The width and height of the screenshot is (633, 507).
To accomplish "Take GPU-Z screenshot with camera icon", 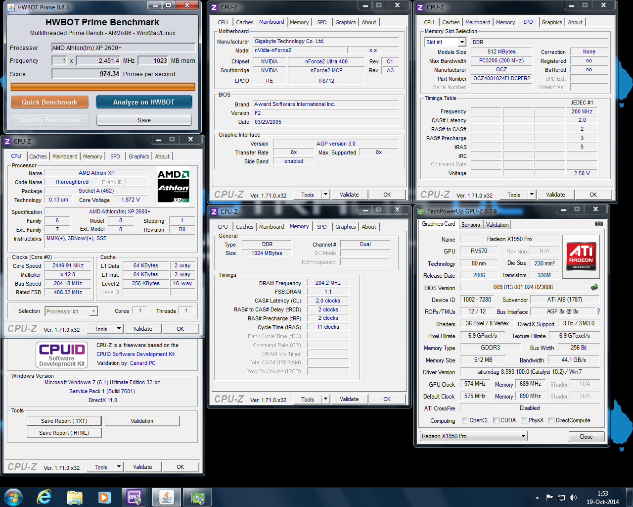I will click(598, 224).
